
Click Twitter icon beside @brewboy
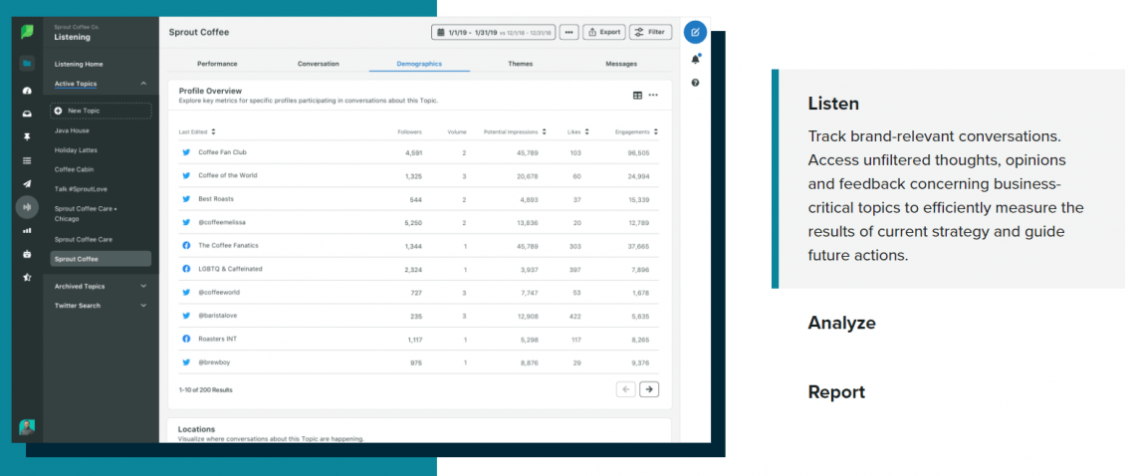click(186, 362)
